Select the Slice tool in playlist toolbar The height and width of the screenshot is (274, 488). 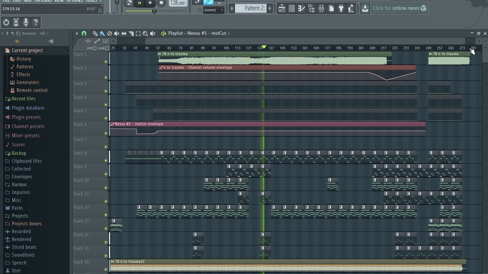click(x=131, y=33)
